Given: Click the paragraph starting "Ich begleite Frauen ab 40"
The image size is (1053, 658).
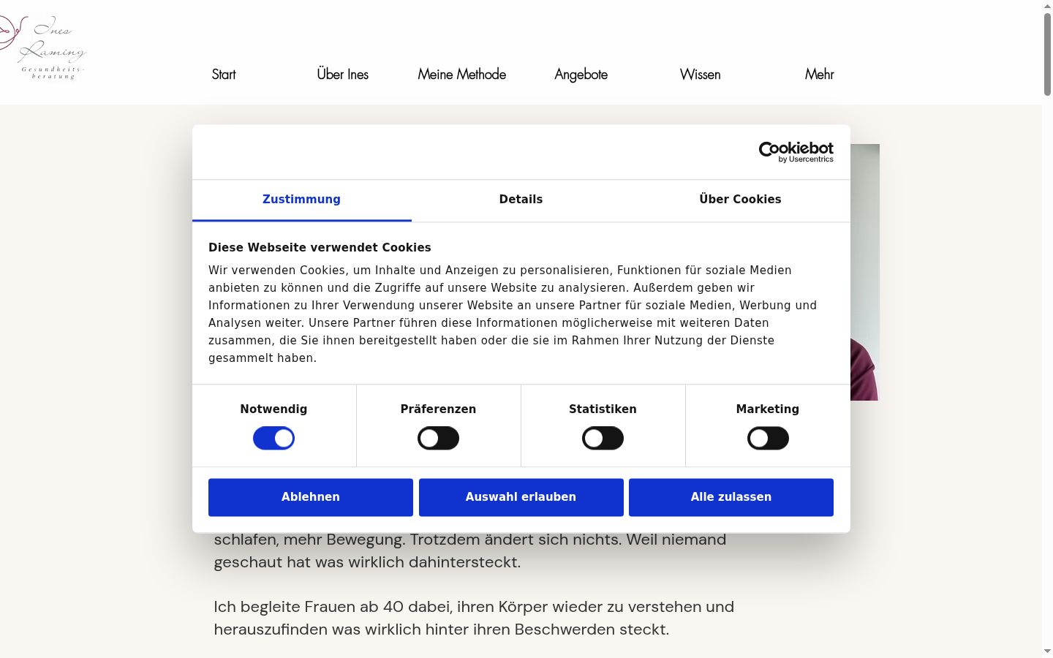Looking at the screenshot, I should pos(474,618).
